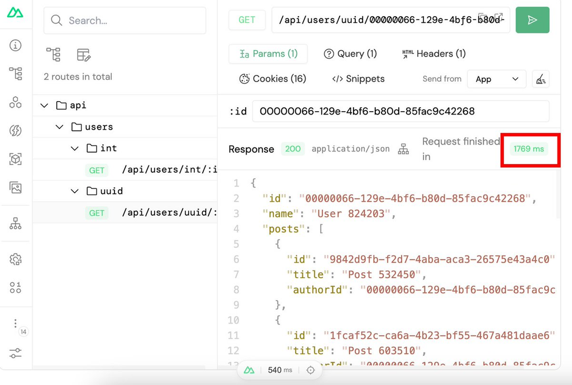
Task: Switch to the Query (1) tab
Action: tap(350, 54)
